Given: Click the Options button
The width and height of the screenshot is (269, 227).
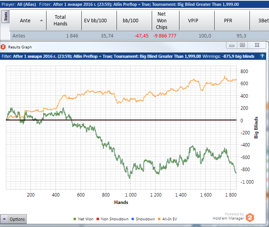Looking at the screenshot, I should click(17, 219).
